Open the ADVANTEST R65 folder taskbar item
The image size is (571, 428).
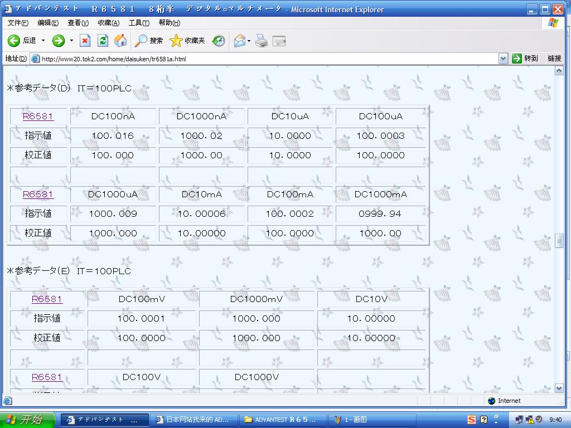283,420
